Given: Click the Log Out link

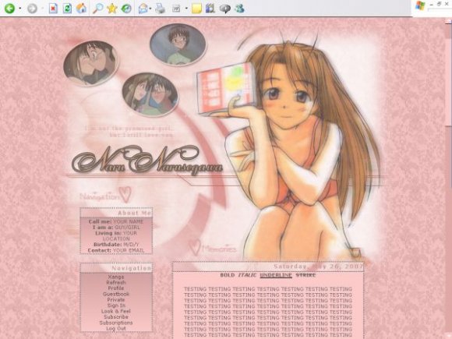Looking at the screenshot, I should pos(116,329).
